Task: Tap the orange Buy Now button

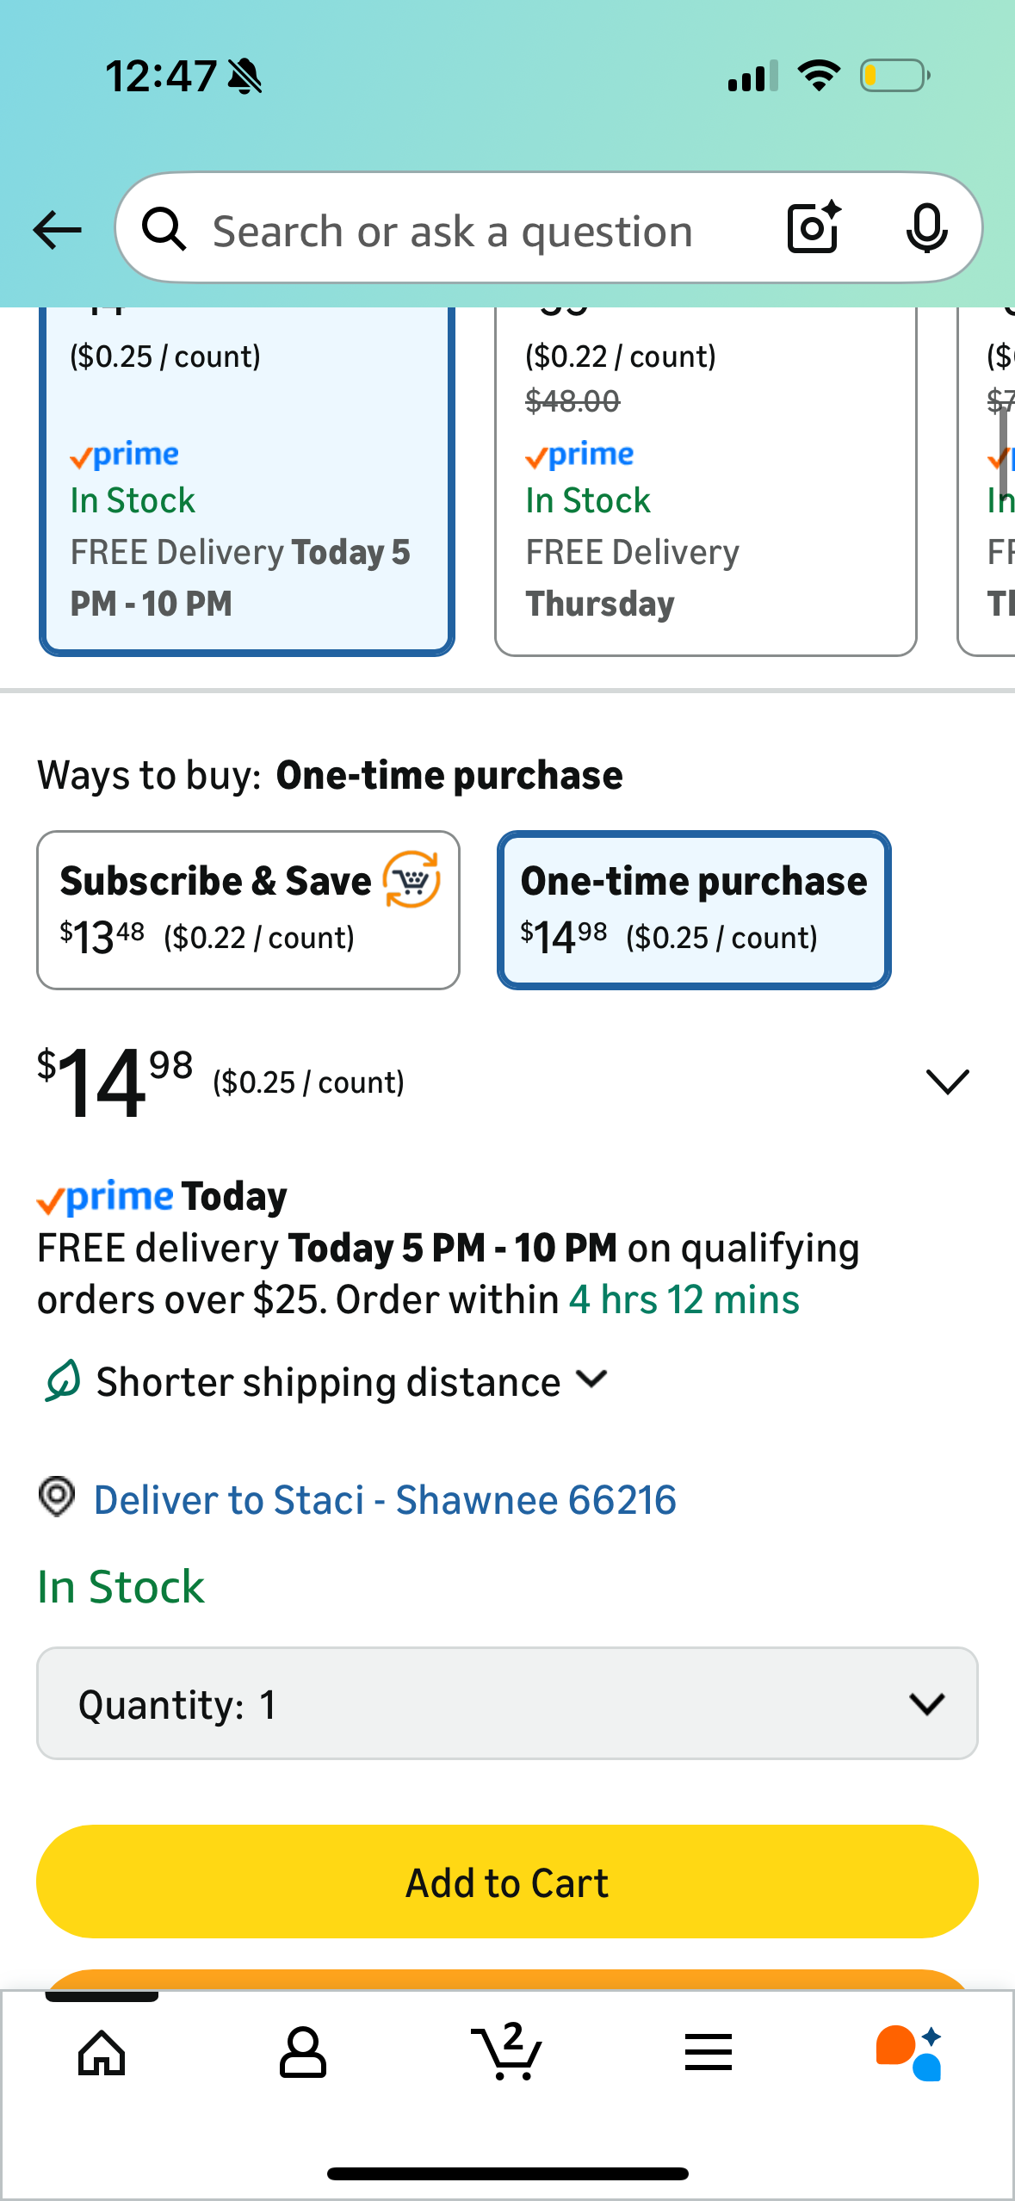Action: coord(507,1979)
